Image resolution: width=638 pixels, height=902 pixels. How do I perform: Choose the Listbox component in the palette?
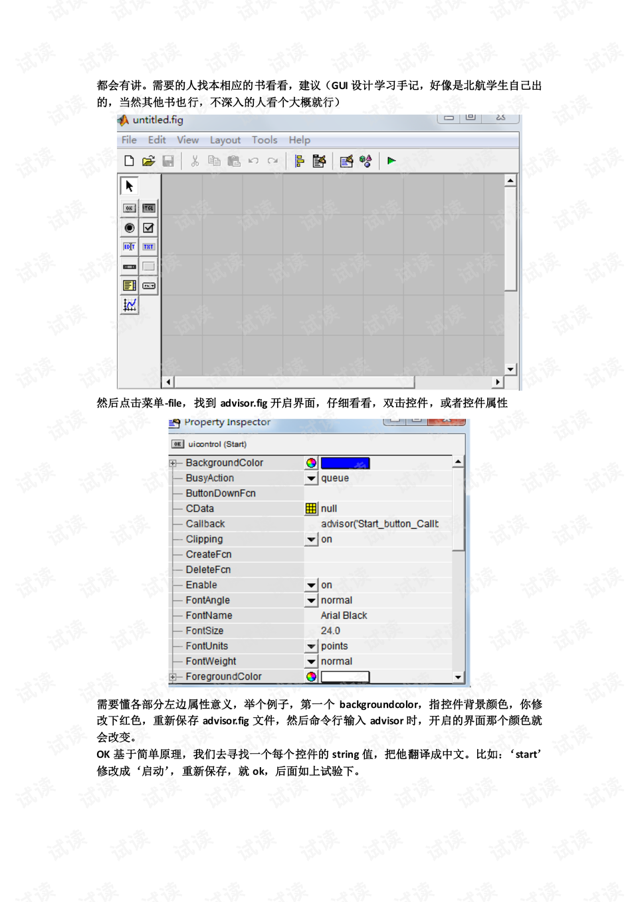pyautogui.click(x=129, y=284)
